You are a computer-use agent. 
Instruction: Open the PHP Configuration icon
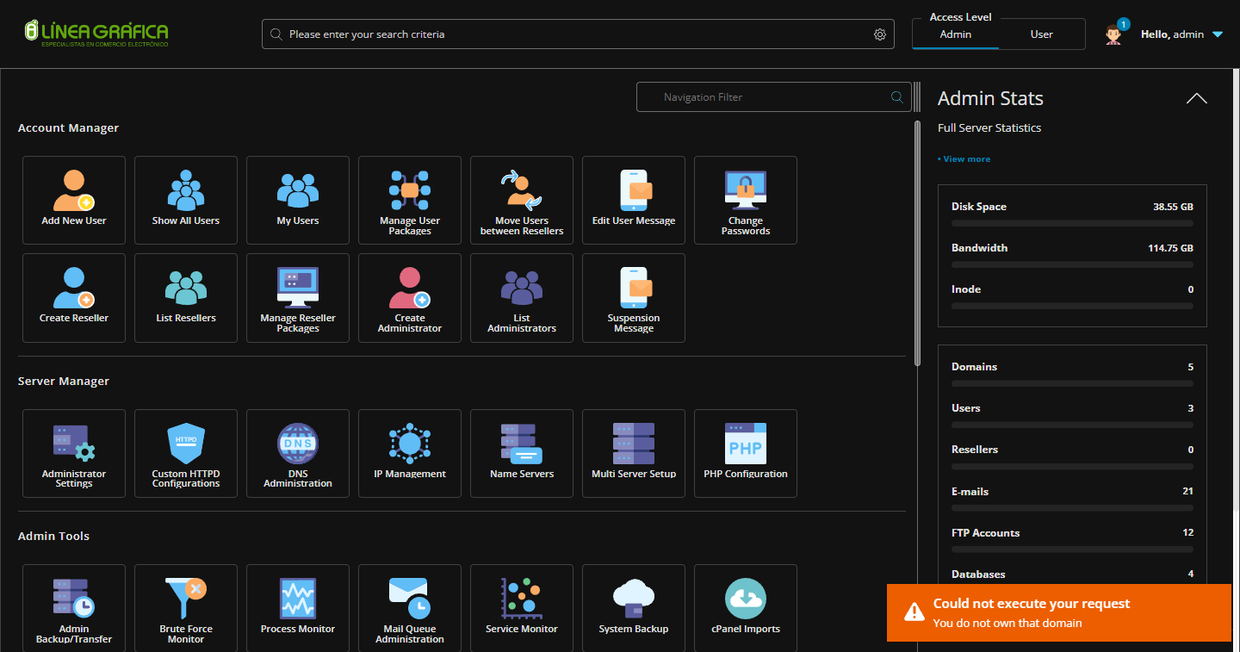point(745,452)
